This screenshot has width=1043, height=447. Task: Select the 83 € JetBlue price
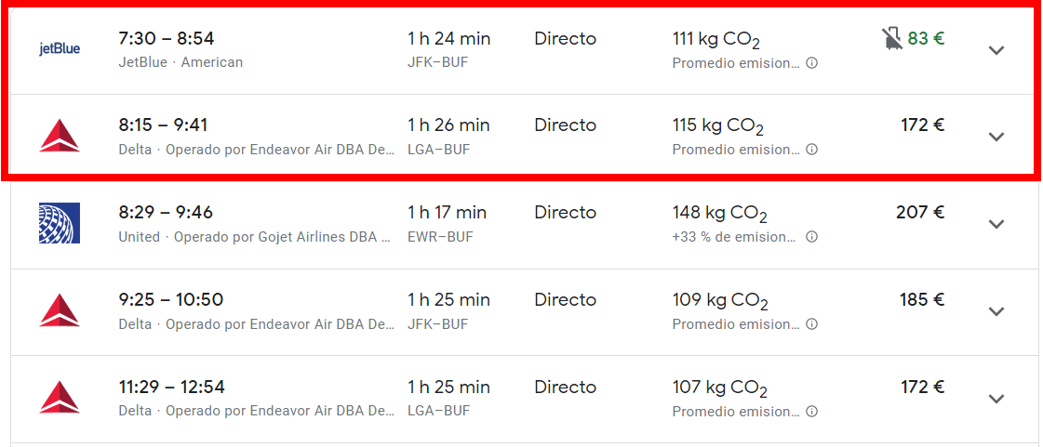tap(926, 38)
